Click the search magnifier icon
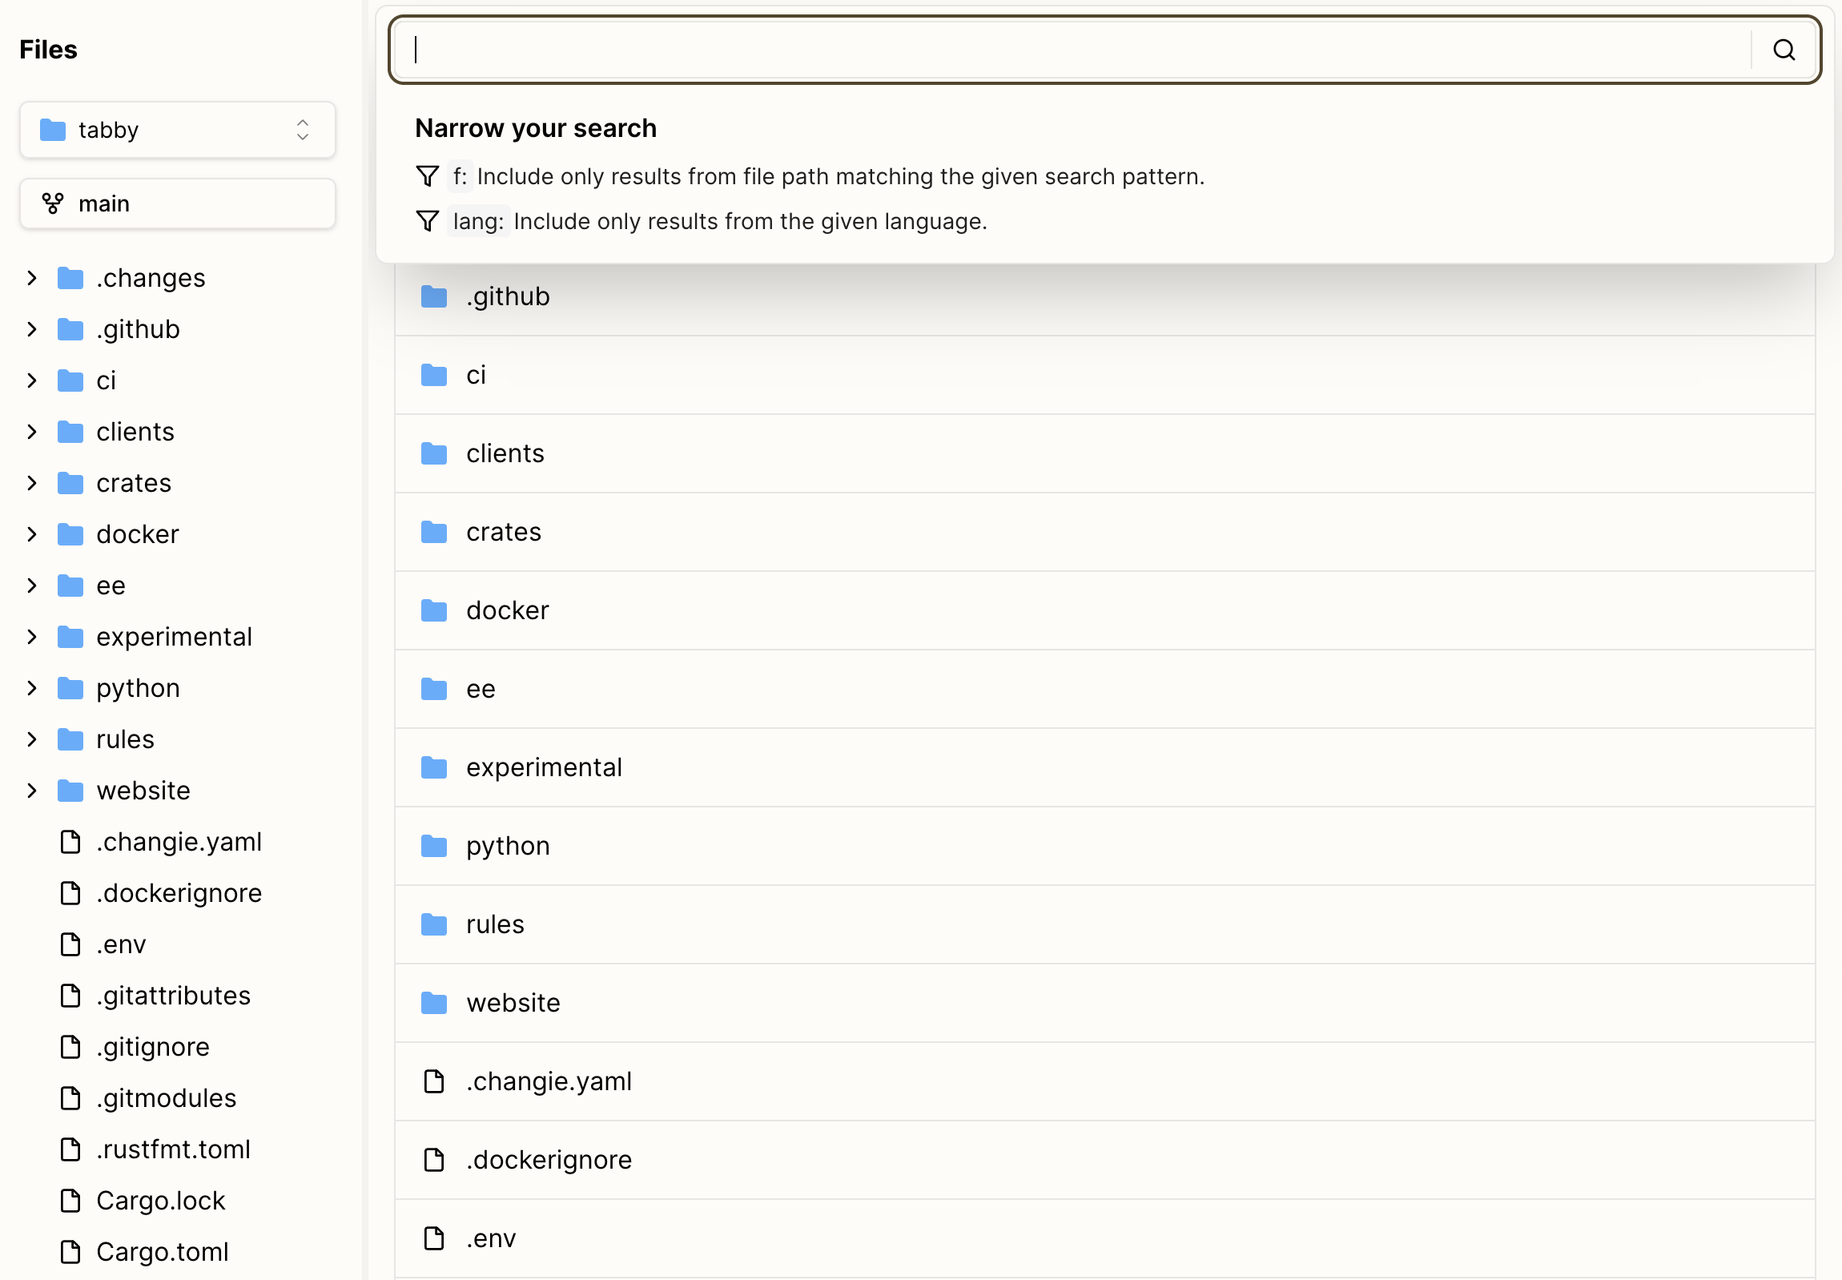 [1784, 50]
